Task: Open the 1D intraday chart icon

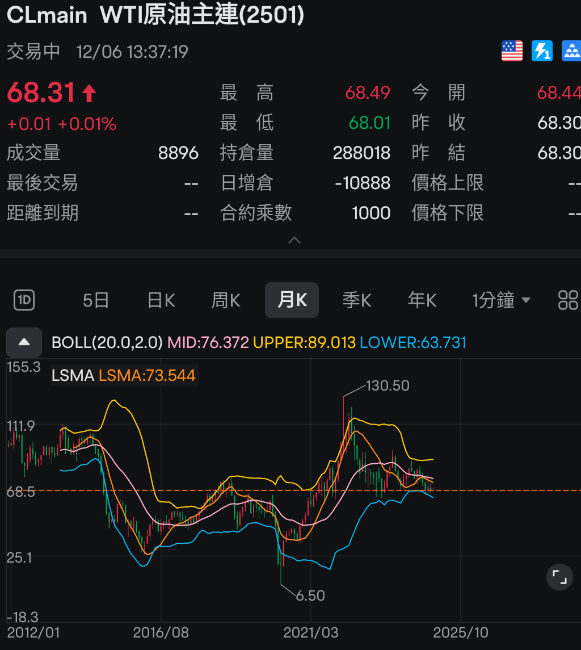Action: [x=24, y=300]
